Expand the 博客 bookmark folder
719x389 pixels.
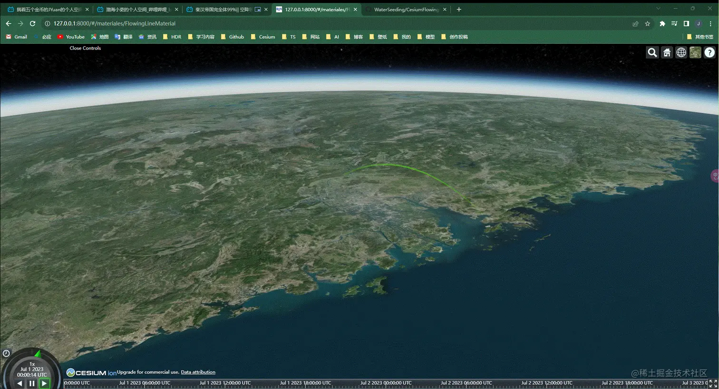[x=354, y=37]
